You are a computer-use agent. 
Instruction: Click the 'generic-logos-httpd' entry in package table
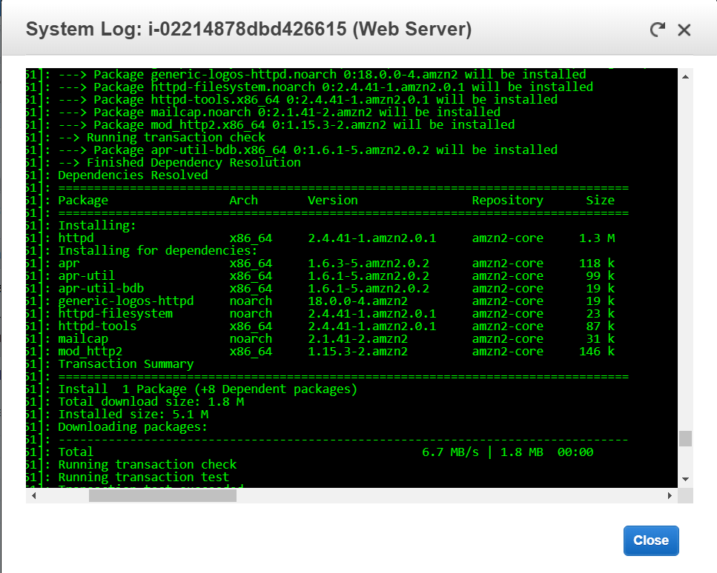pos(125,301)
